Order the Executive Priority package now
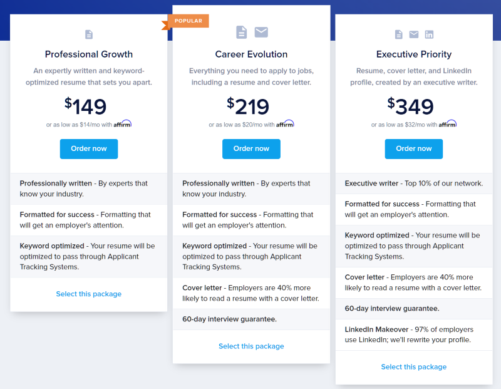The height and width of the screenshot is (389, 501). coord(414,149)
